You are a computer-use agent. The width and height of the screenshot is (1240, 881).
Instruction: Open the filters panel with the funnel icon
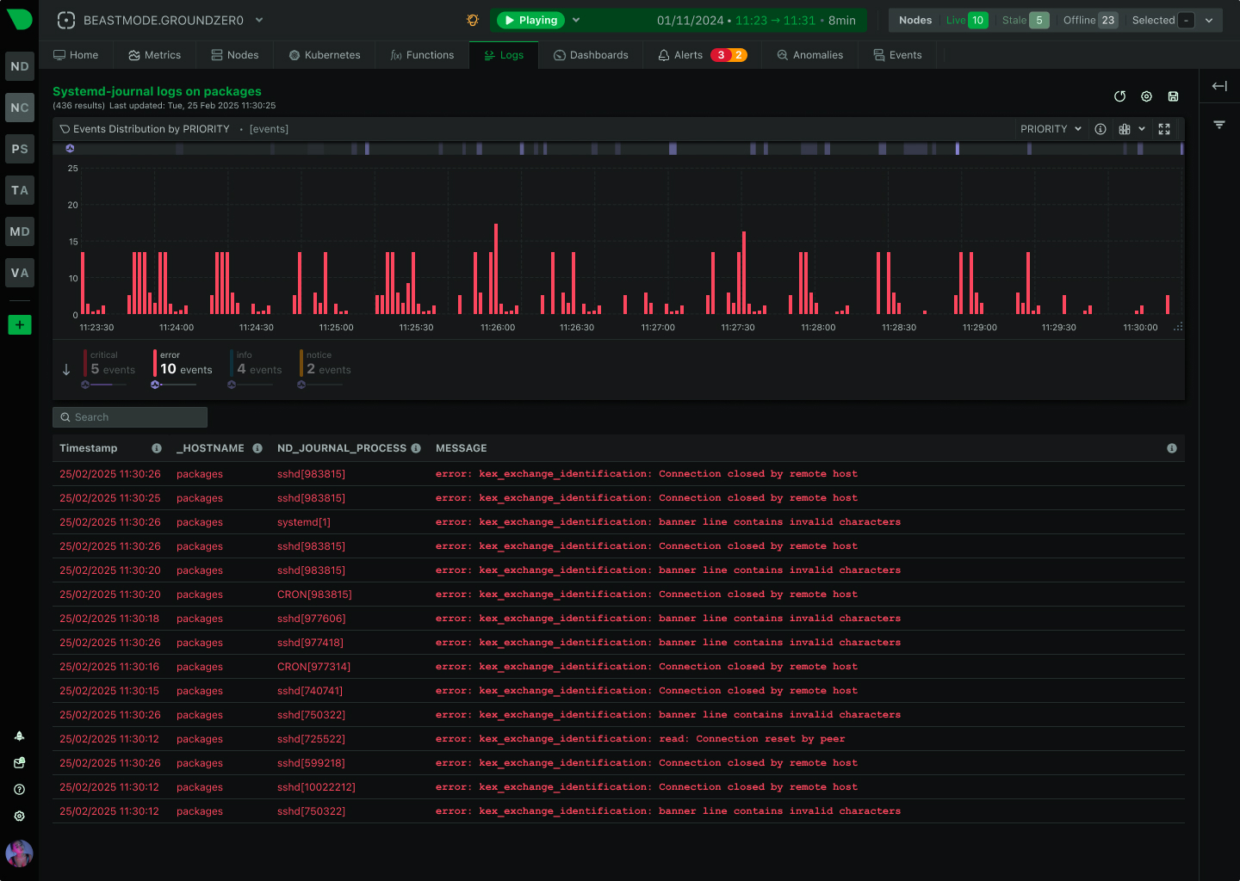click(1219, 124)
